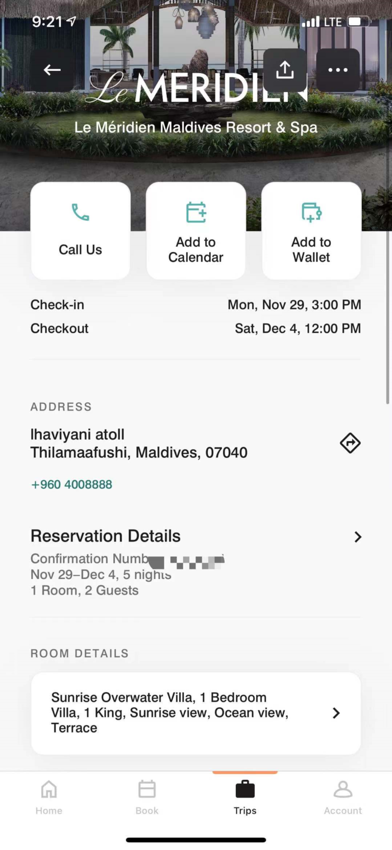The image size is (392, 850).
Task: Open directions with the address arrow icon
Action: [x=350, y=443]
